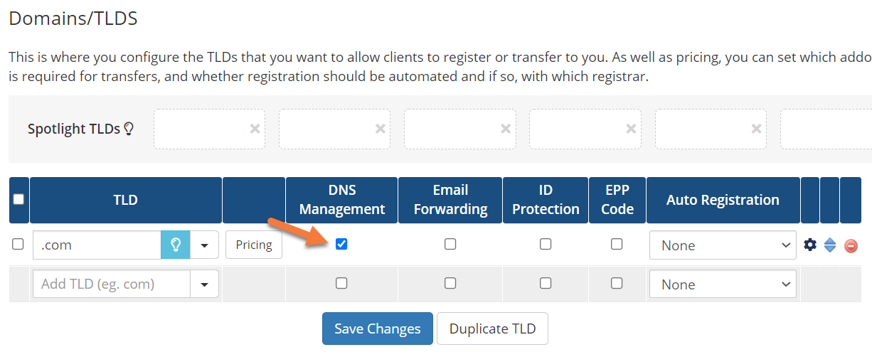Image resolution: width=872 pixels, height=352 pixels.
Task: Click the reorder arrows icon for .com
Action: [x=830, y=245]
